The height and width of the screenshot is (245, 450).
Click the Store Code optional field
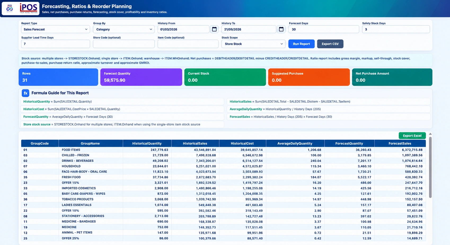tap(124, 44)
